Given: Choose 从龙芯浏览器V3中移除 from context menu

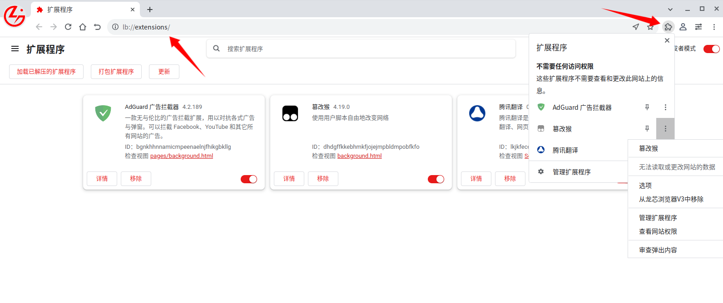Looking at the screenshot, I should click(675, 199).
